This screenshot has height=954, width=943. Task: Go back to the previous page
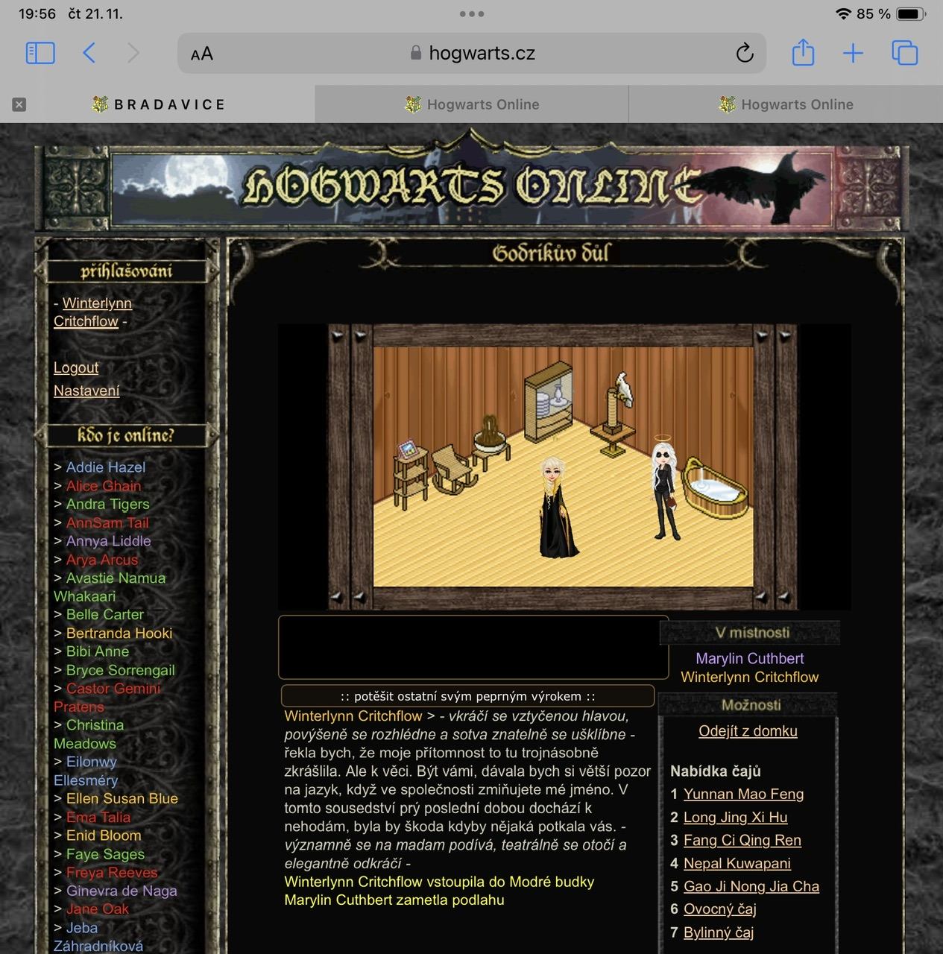(x=89, y=53)
